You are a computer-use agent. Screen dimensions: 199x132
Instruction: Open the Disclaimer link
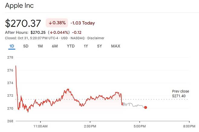coord(96,38)
